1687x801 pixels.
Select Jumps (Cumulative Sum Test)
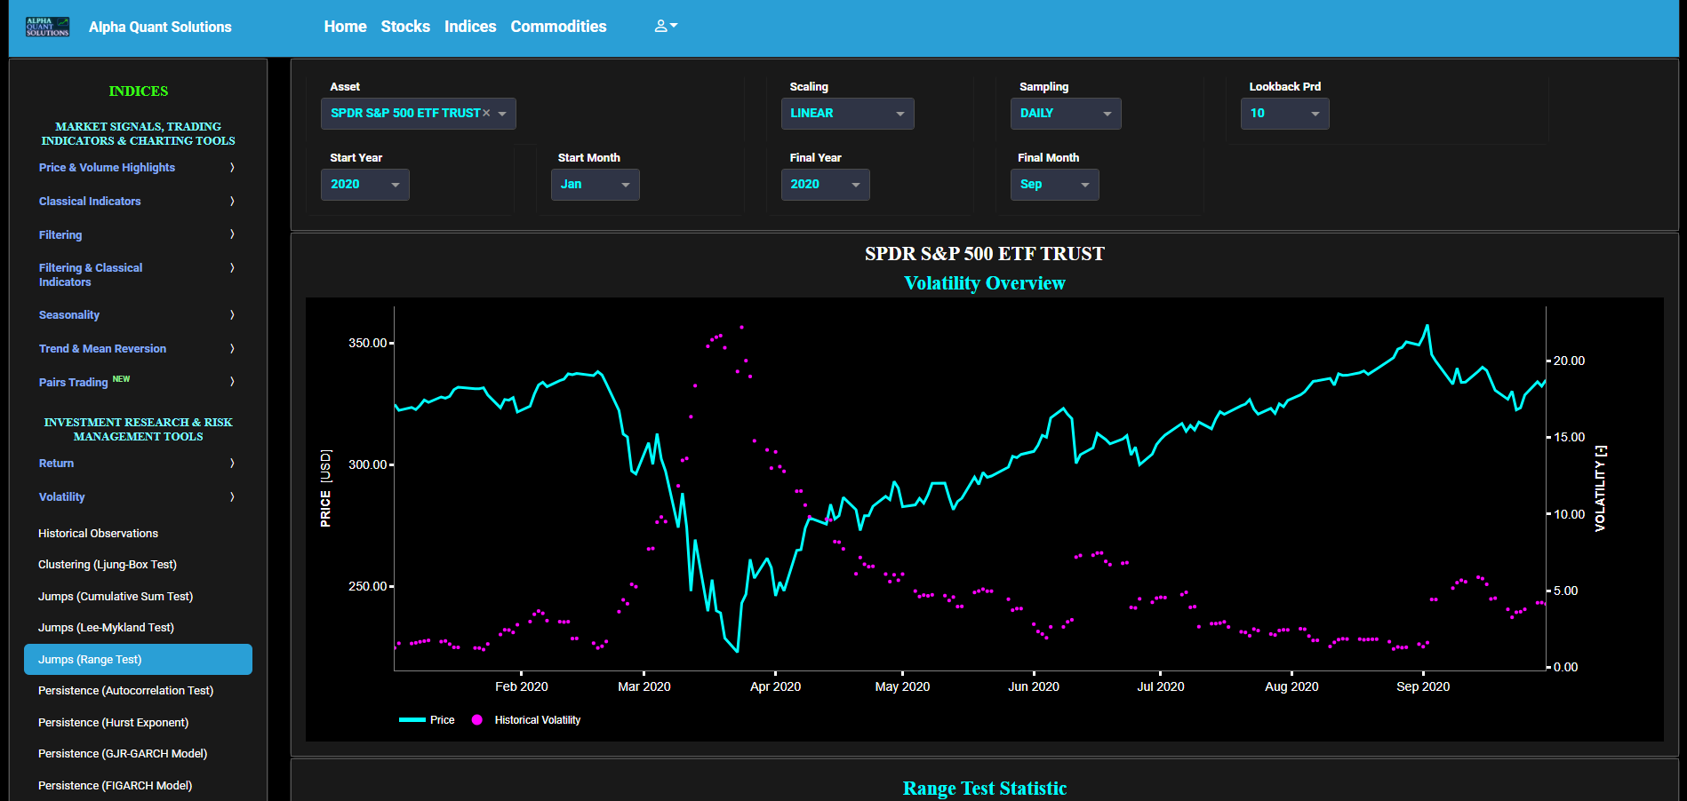click(x=138, y=597)
